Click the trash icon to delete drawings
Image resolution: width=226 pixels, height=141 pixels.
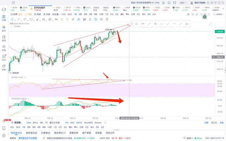point(107,19)
